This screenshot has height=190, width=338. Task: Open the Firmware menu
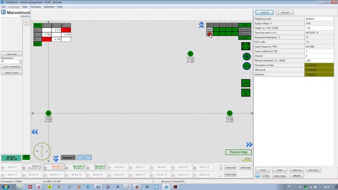pos(35,7)
